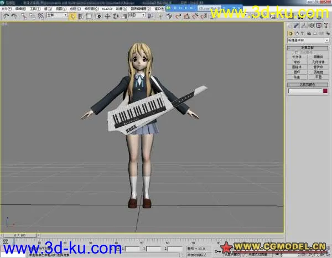Click the 长方体 (Box) button
332x258 pixels.
click(297, 57)
